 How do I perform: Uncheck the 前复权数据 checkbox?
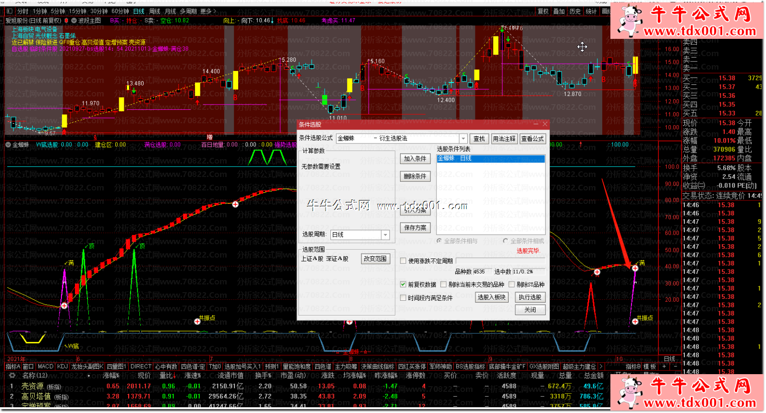point(403,284)
